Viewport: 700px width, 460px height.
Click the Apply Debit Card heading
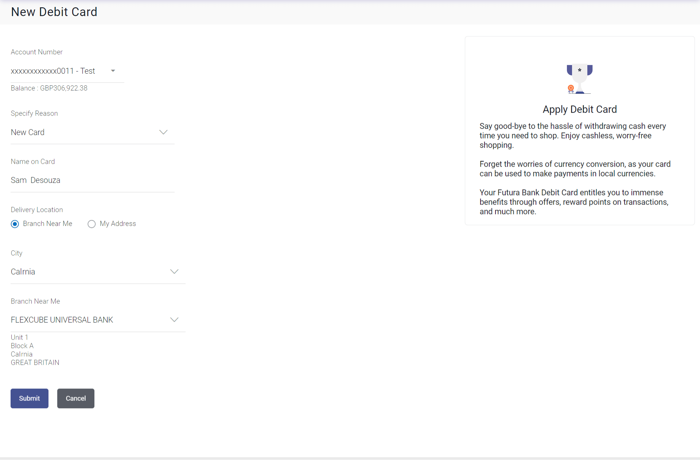point(579,109)
